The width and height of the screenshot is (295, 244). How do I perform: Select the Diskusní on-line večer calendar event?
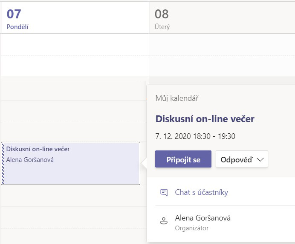[70, 163]
